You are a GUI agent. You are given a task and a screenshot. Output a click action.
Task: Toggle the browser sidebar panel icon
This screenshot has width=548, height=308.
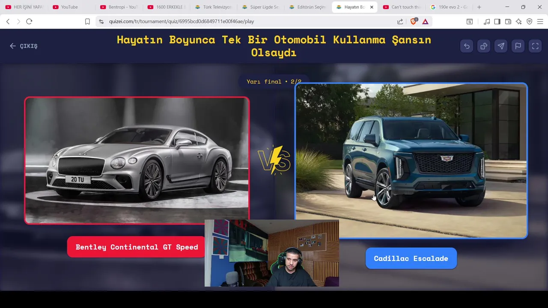[x=497, y=21]
